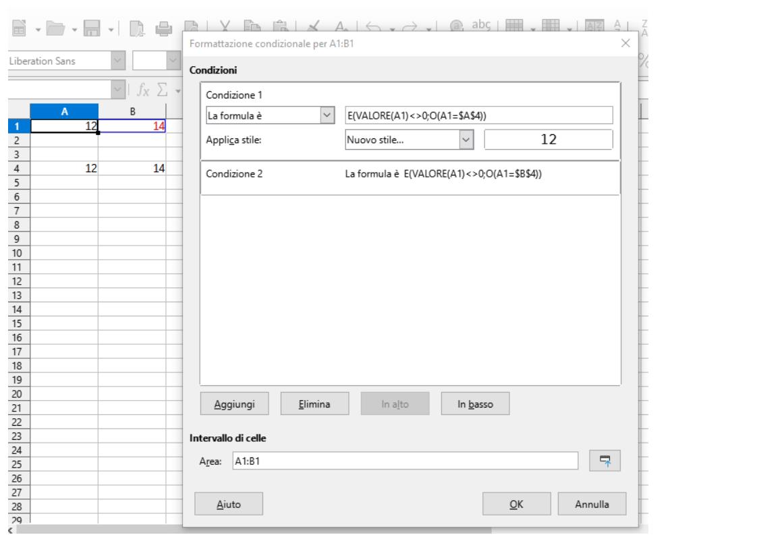Click the Condizione 1 formula input field
The width and height of the screenshot is (757, 535).
pyautogui.click(x=478, y=116)
